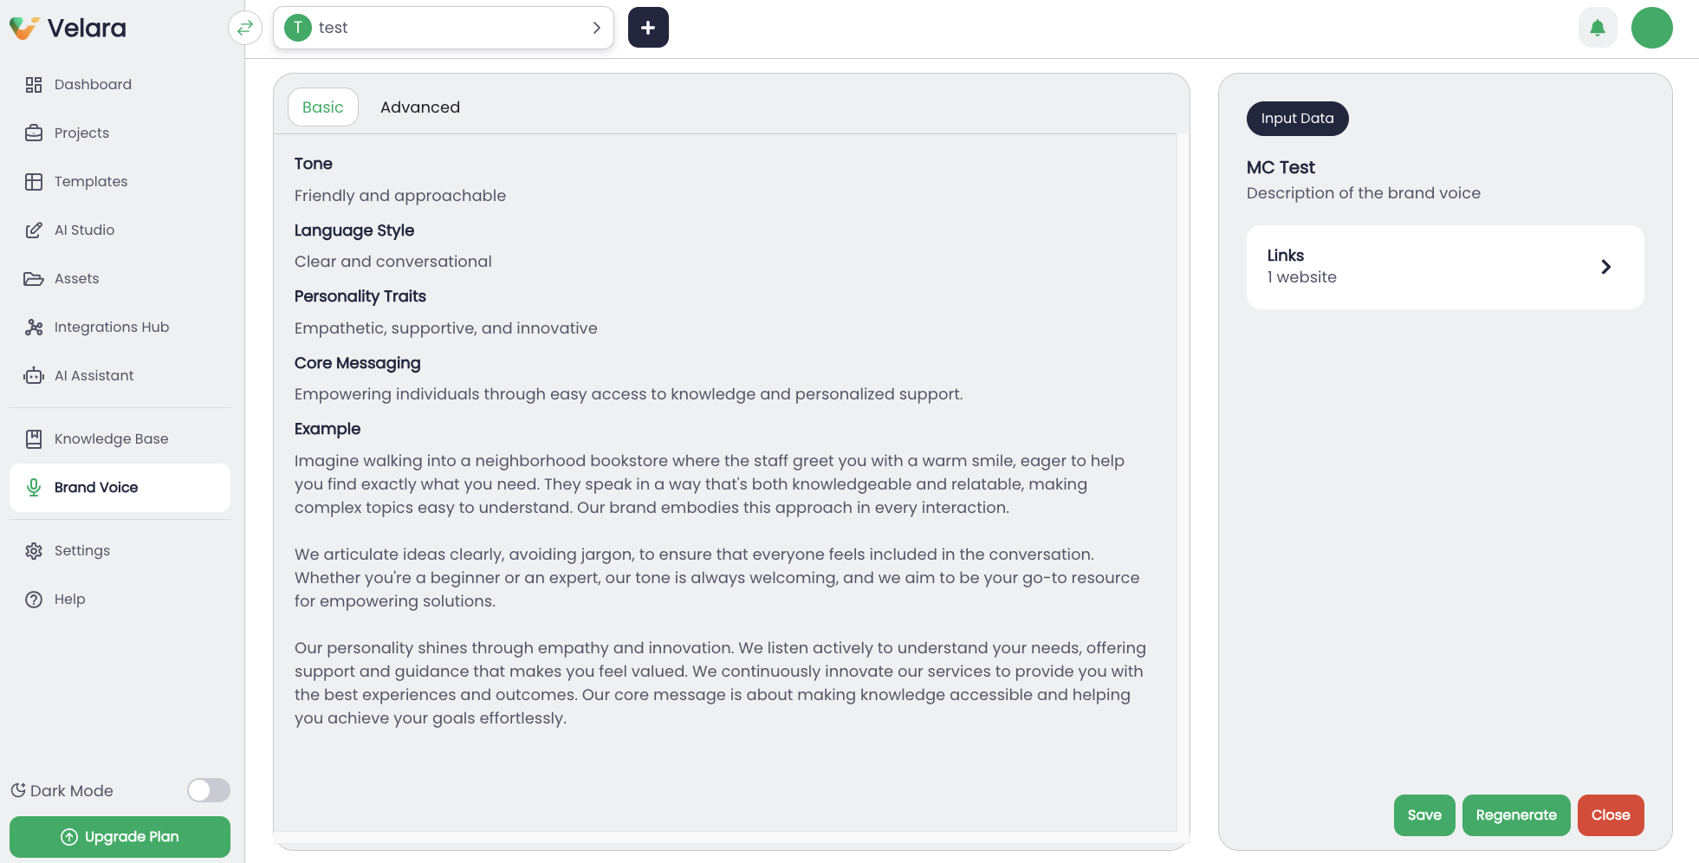1699x863 pixels.
Task: Go to Integrations Hub
Action: (x=111, y=327)
